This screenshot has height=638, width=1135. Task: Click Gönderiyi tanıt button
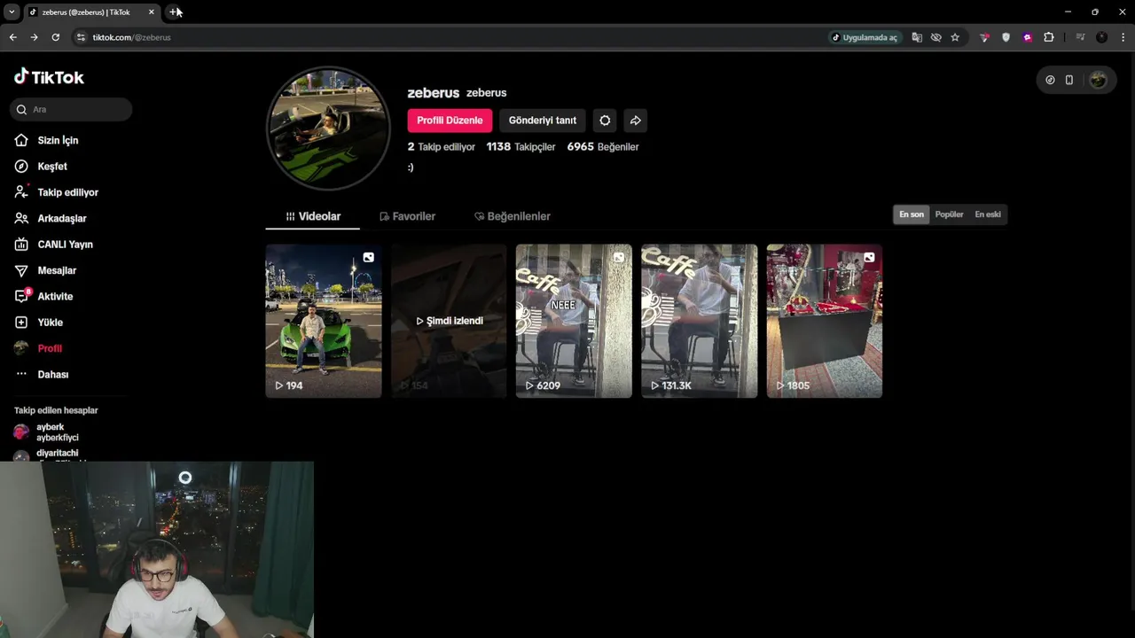(x=542, y=121)
